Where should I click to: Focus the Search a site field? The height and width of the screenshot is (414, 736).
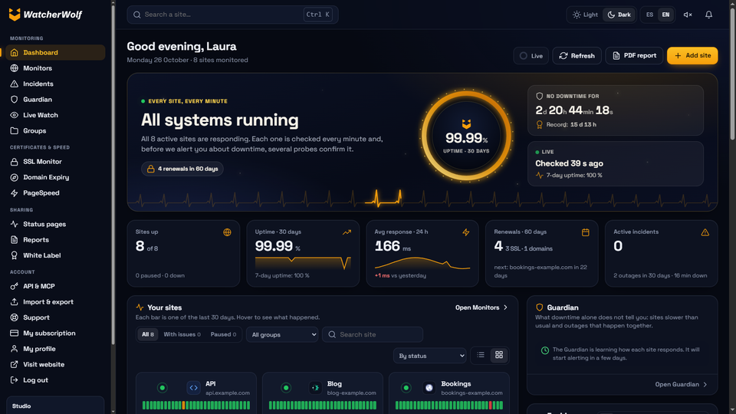coord(232,15)
